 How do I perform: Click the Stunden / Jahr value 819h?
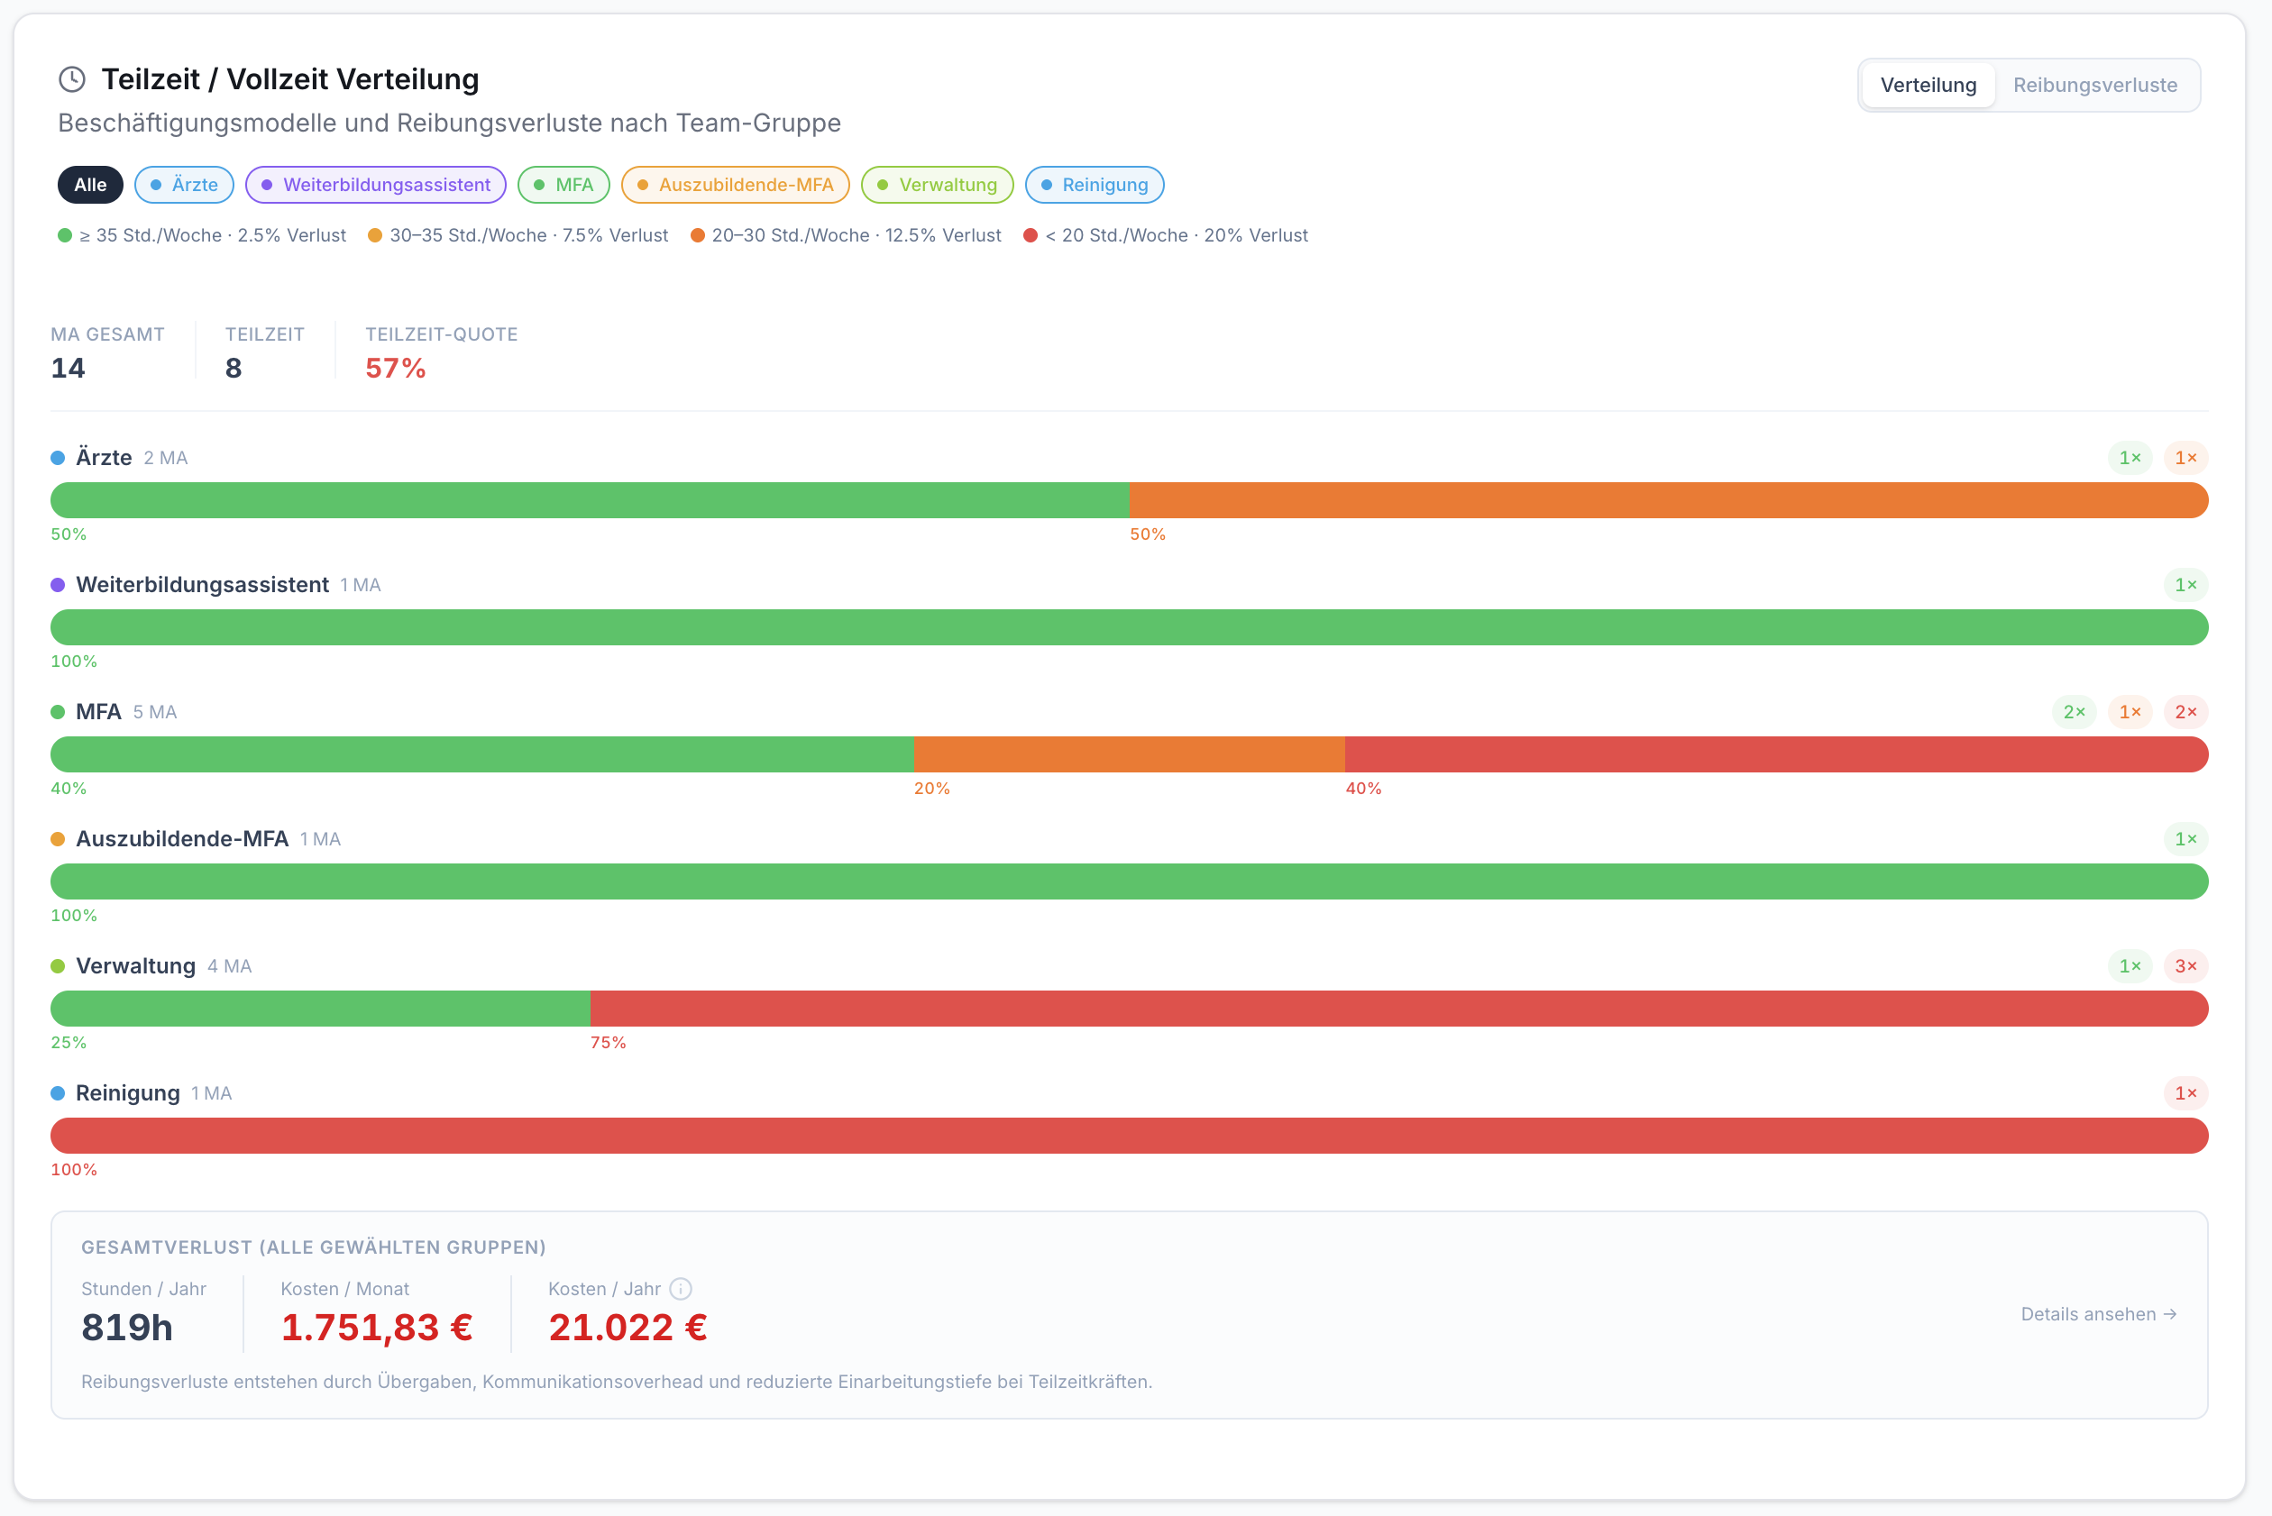coord(127,1328)
